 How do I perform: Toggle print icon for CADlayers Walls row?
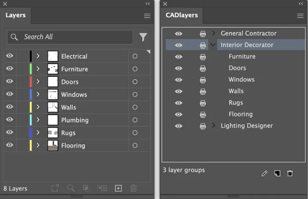coord(203,92)
